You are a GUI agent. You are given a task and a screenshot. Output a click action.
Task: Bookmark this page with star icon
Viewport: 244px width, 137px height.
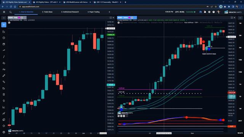(x=216, y=7)
